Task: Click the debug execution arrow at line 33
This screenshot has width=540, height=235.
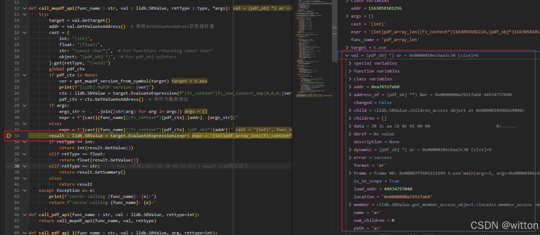Action: 9,136
